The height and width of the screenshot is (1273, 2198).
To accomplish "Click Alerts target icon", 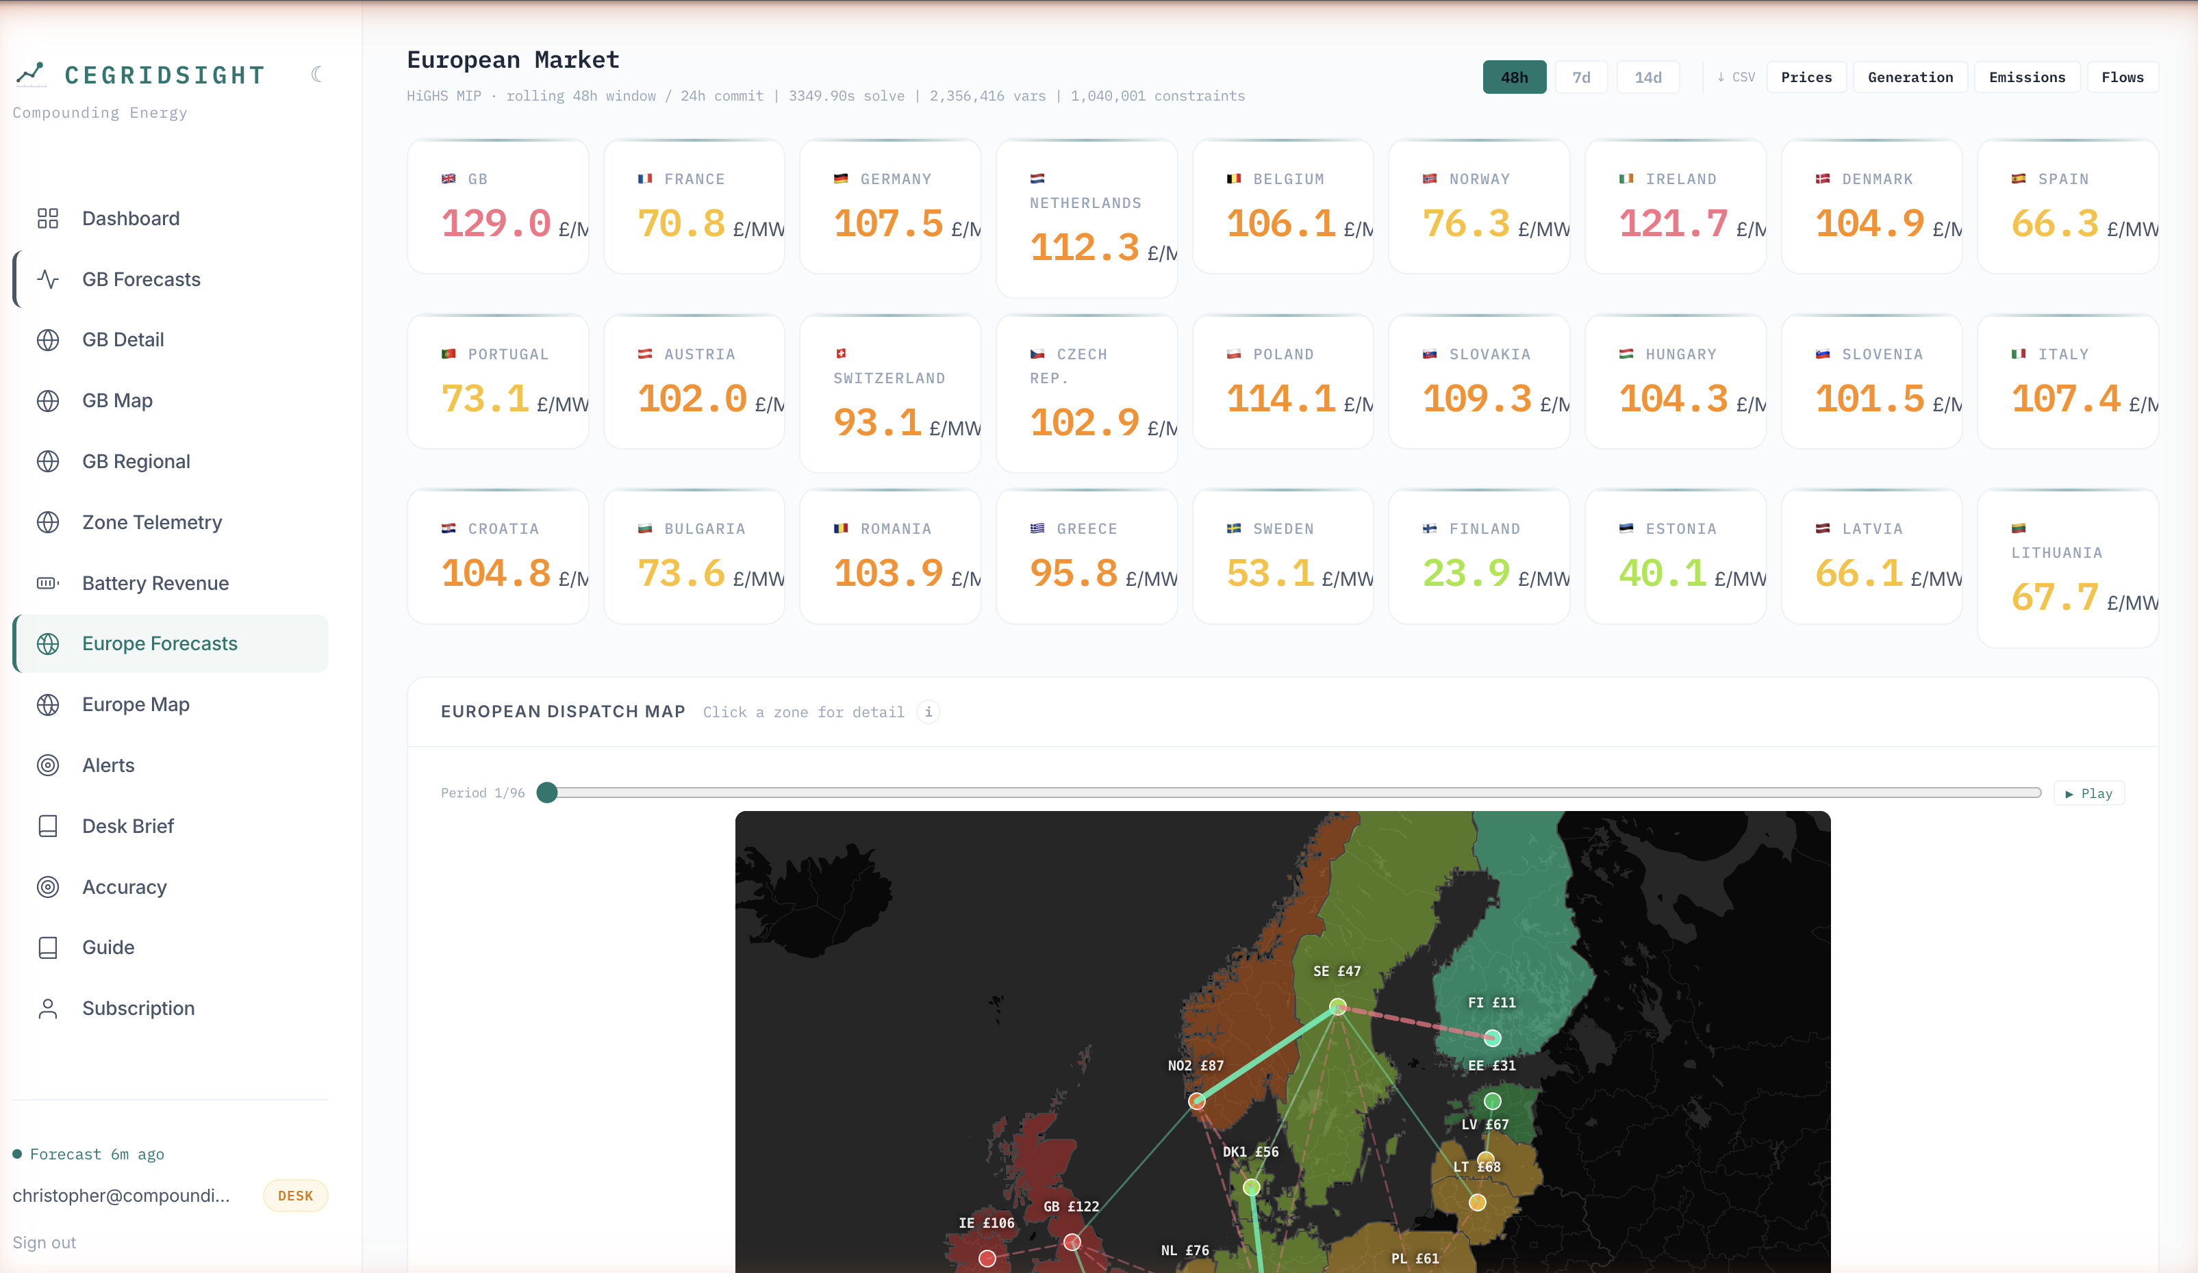I will tap(48, 766).
